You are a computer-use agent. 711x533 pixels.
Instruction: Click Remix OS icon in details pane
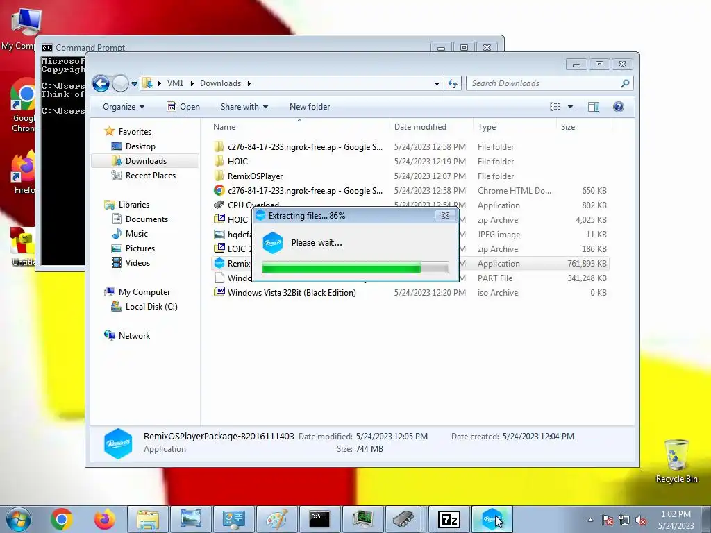[118, 443]
